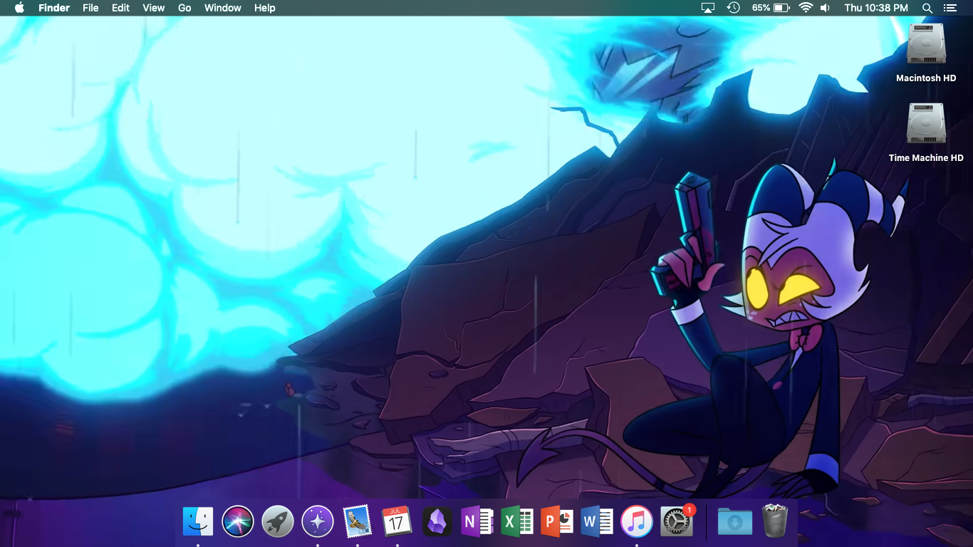
Task: Open AirPlay display menu bar icon
Action: coord(708,8)
